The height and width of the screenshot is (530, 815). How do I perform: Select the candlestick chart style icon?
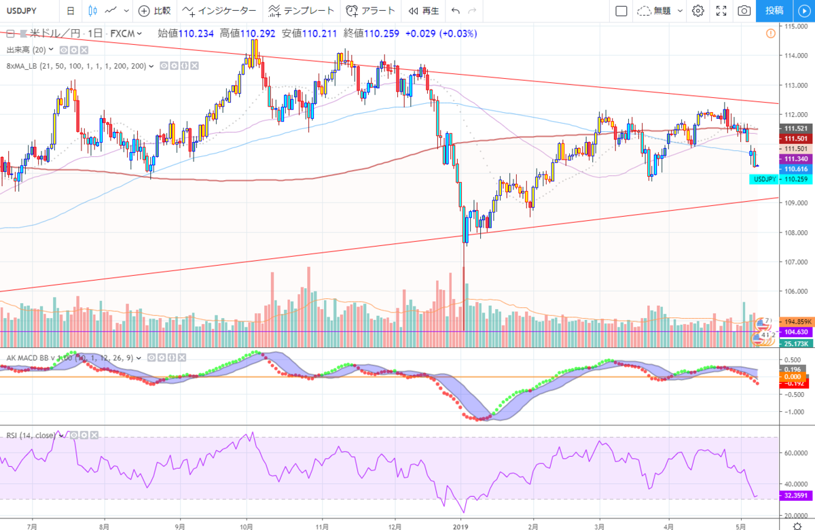(x=93, y=11)
